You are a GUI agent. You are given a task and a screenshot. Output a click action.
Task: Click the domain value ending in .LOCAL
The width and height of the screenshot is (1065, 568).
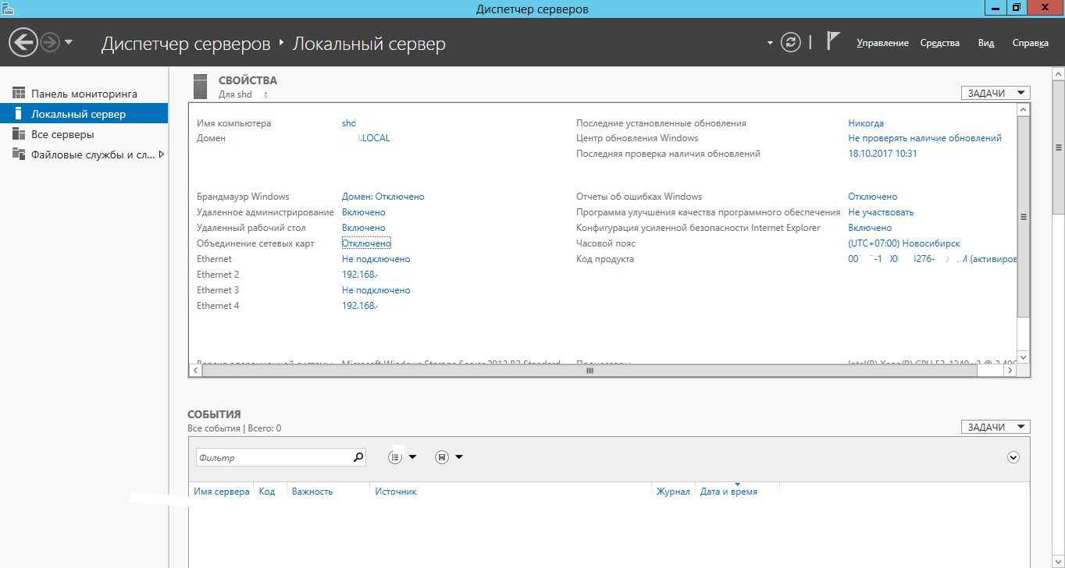click(373, 138)
